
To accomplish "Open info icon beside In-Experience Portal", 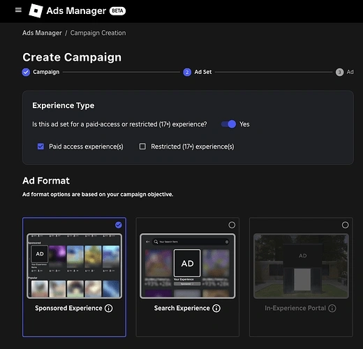I will coord(332,309).
